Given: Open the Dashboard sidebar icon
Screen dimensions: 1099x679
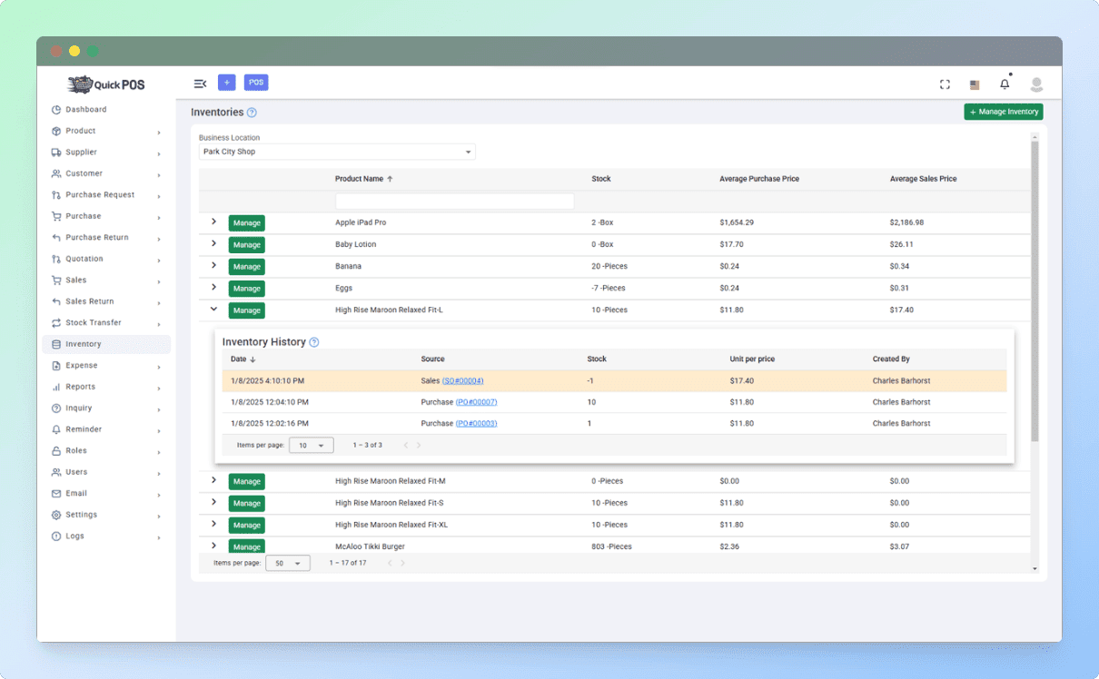Looking at the screenshot, I should pos(56,110).
